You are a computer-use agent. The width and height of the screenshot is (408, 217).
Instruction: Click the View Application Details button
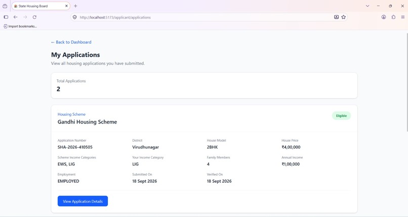coord(83,201)
